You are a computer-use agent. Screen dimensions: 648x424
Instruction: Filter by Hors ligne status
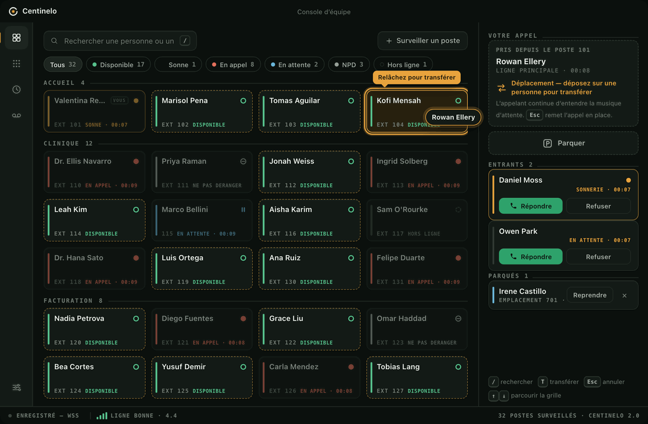(x=403, y=64)
